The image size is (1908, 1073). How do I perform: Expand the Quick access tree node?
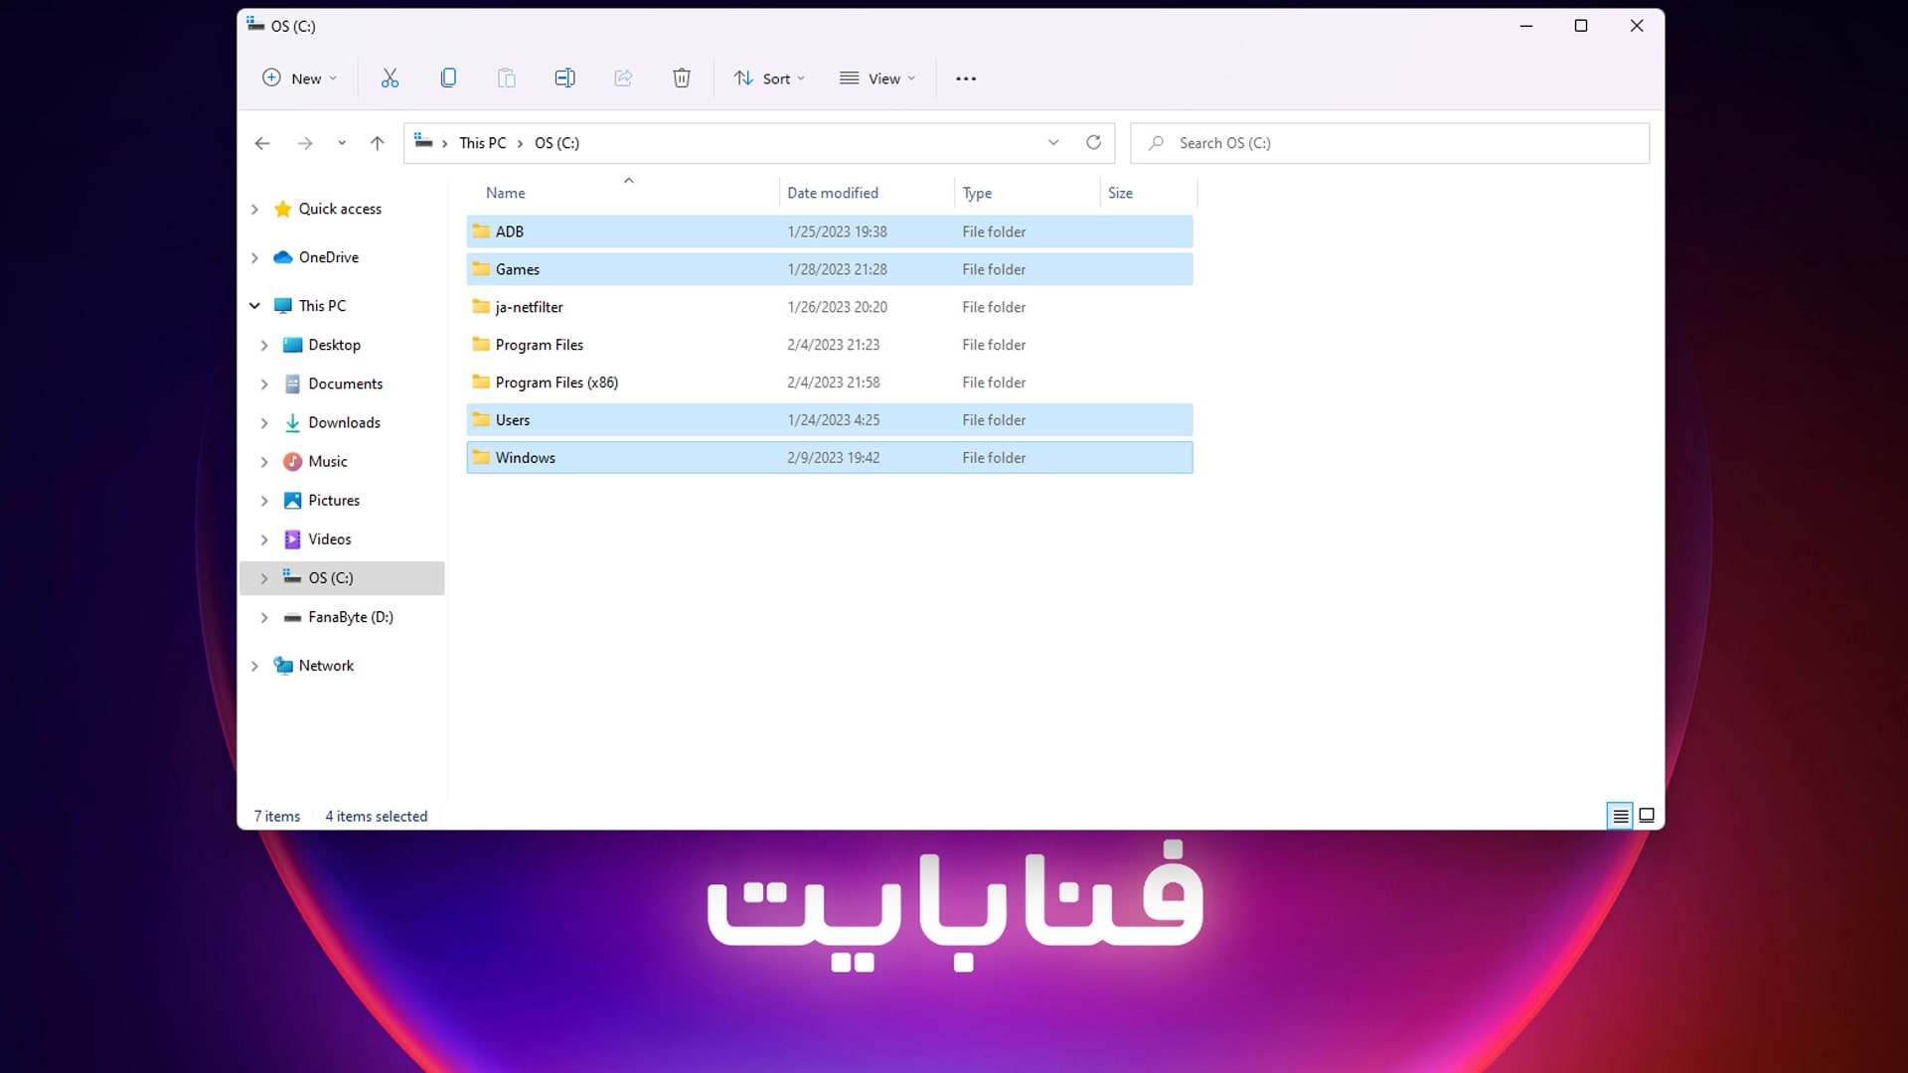(x=254, y=209)
